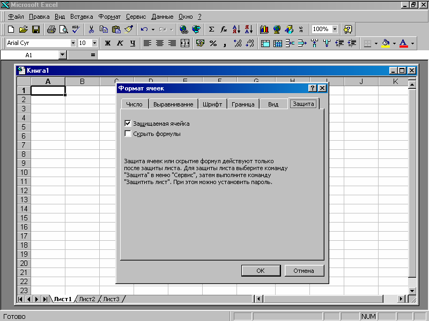Open the Office Assistant help icon
This screenshot has height=321, width=429.
click(347, 29)
